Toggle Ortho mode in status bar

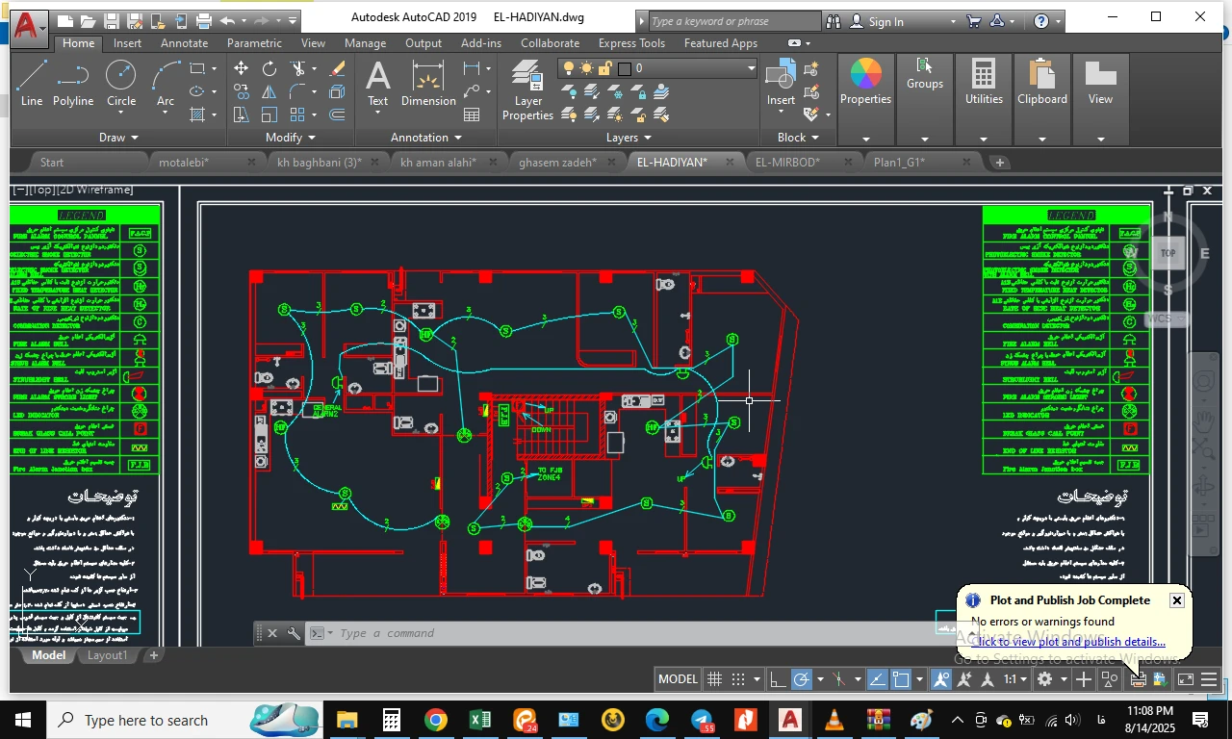pos(778,679)
